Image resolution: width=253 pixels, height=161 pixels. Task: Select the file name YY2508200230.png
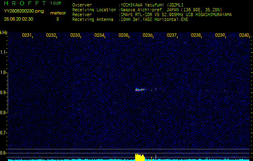click(x=24, y=11)
